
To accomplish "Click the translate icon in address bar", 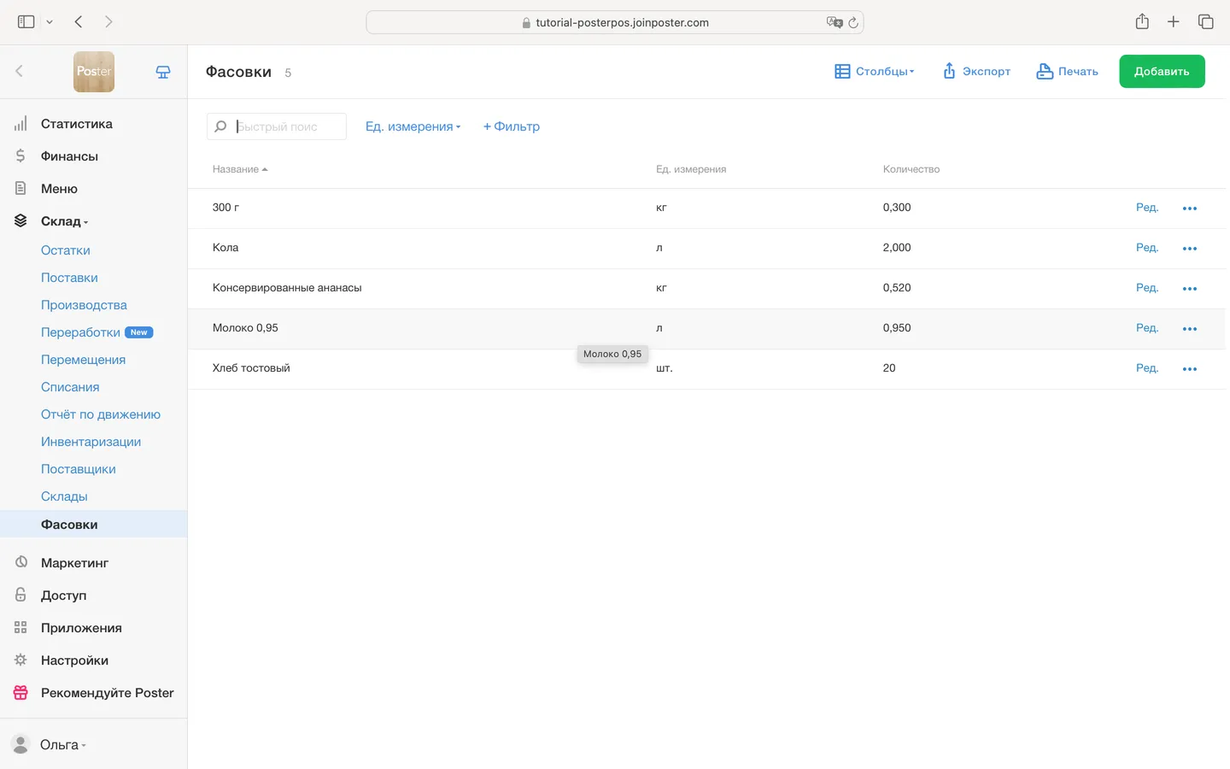I will 834,23.
